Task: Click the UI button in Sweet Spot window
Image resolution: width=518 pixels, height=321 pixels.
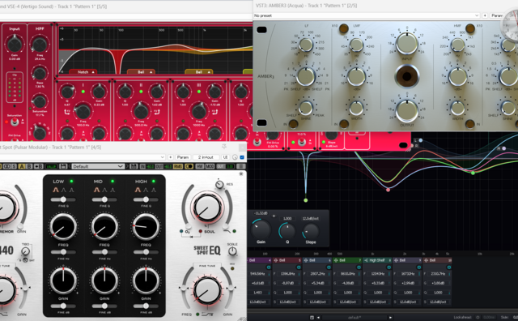Action: coord(225,157)
